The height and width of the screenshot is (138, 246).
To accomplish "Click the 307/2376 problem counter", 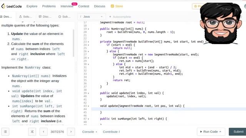I will tap(57, 132).
